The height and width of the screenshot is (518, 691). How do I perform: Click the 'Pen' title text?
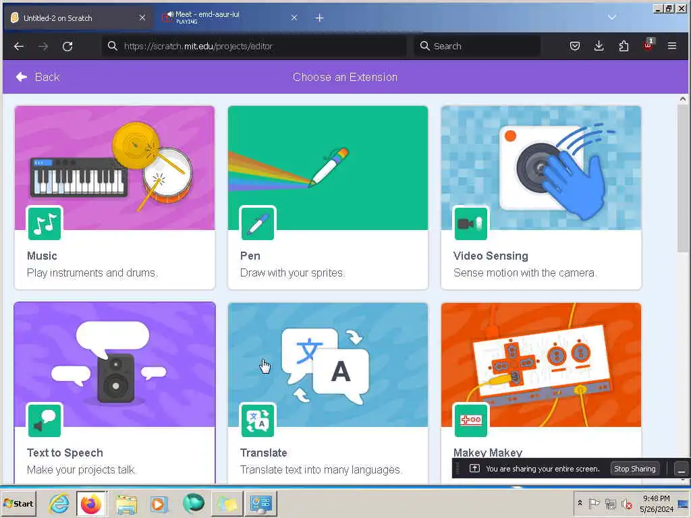pyautogui.click(x=250, y=256)
